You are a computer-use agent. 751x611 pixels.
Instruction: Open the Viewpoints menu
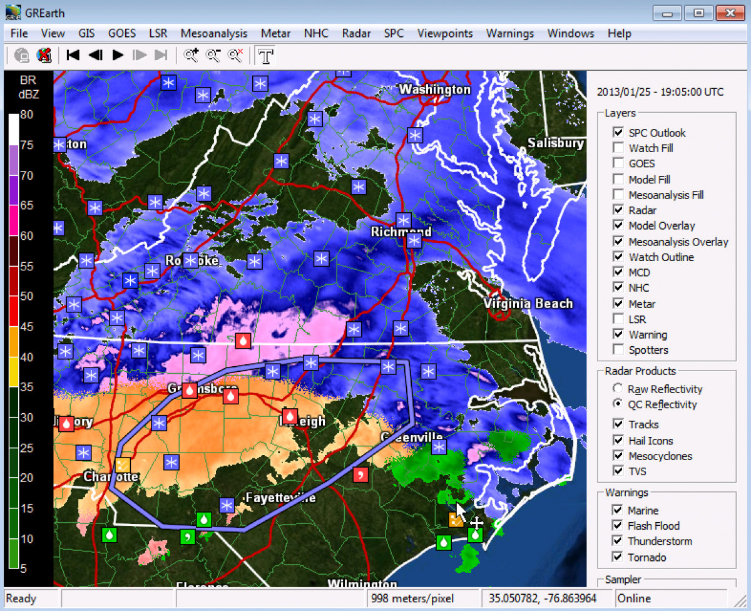coord(445,33)
